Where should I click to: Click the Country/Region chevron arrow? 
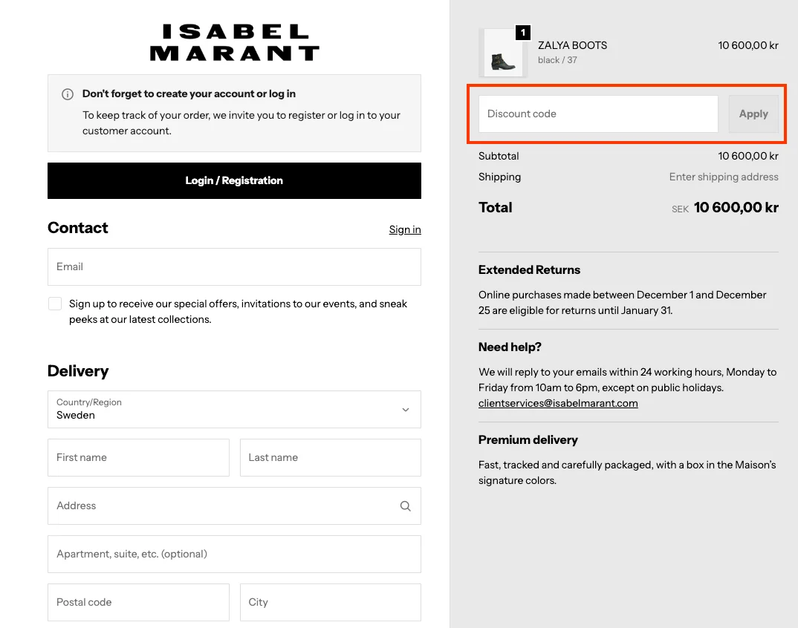tap(406, 410)
